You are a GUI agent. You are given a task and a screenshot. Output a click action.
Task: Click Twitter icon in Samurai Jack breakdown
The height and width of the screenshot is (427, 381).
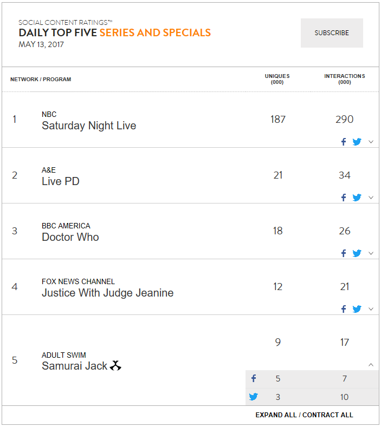253,397
